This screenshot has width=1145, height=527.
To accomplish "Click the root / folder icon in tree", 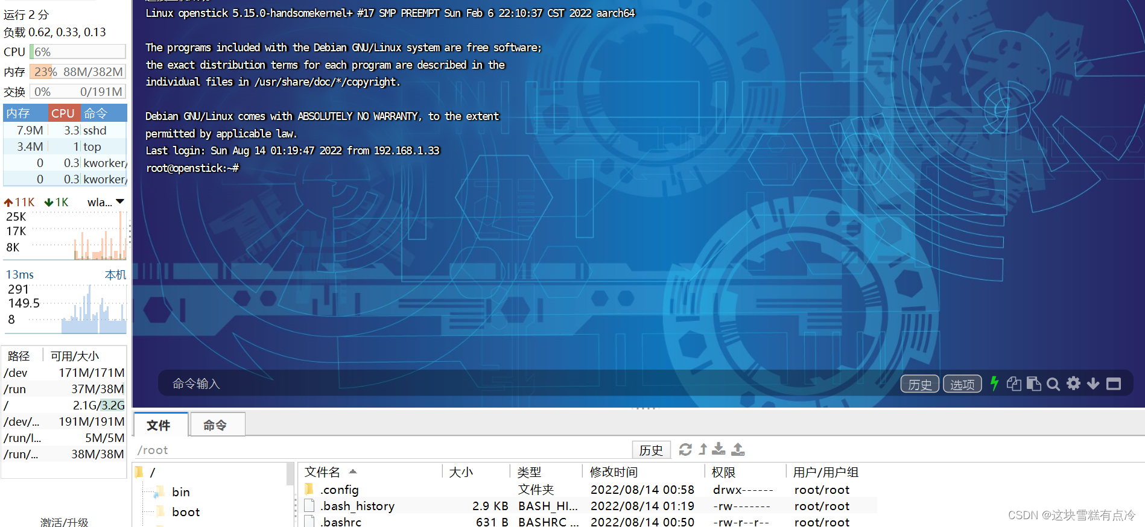I will (139, 472).
